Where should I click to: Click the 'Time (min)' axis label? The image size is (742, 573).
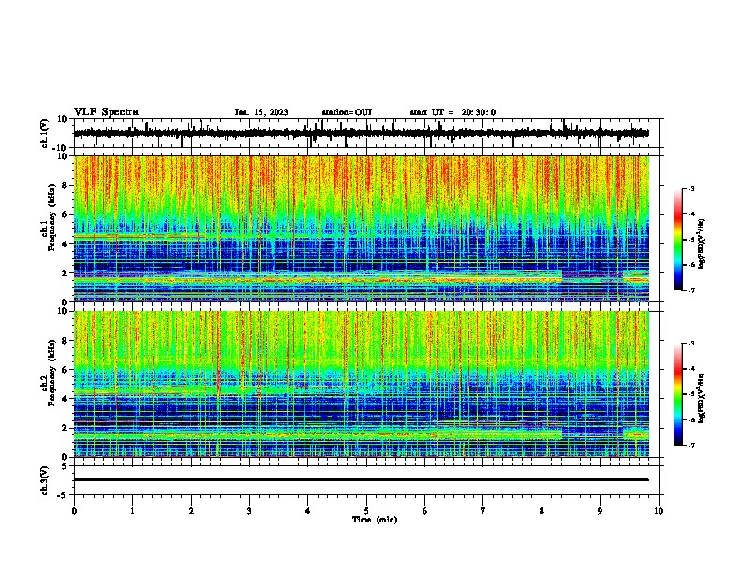point(375,520)
